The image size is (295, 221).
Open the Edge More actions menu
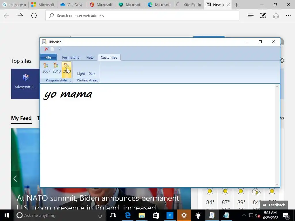[x=289, y=16]
